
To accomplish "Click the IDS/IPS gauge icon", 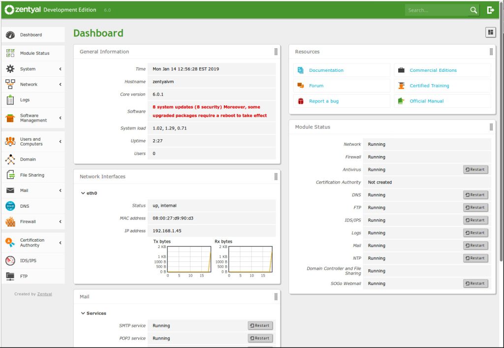I will tap(10, 260).
